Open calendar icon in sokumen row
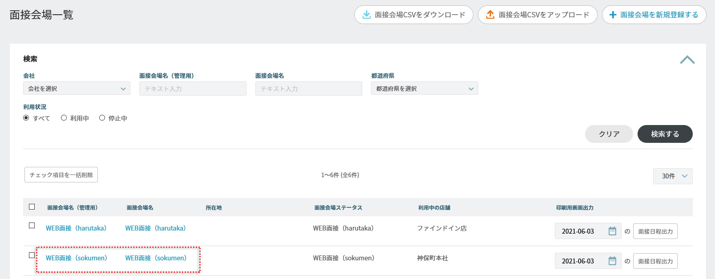 tap(612, 261)
